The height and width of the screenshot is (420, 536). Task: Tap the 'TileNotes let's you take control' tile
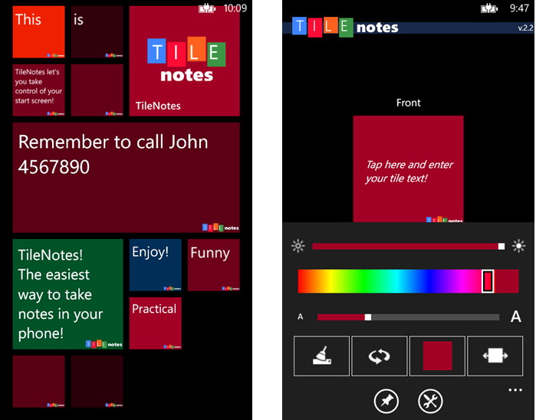pos(38,90)
